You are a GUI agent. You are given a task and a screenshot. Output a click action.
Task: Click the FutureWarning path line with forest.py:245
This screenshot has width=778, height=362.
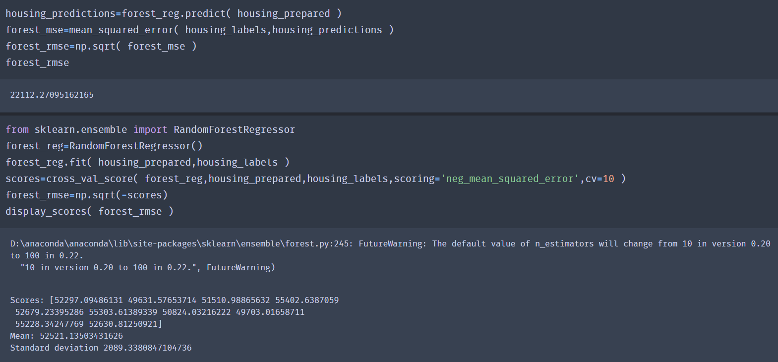(390, 244)
